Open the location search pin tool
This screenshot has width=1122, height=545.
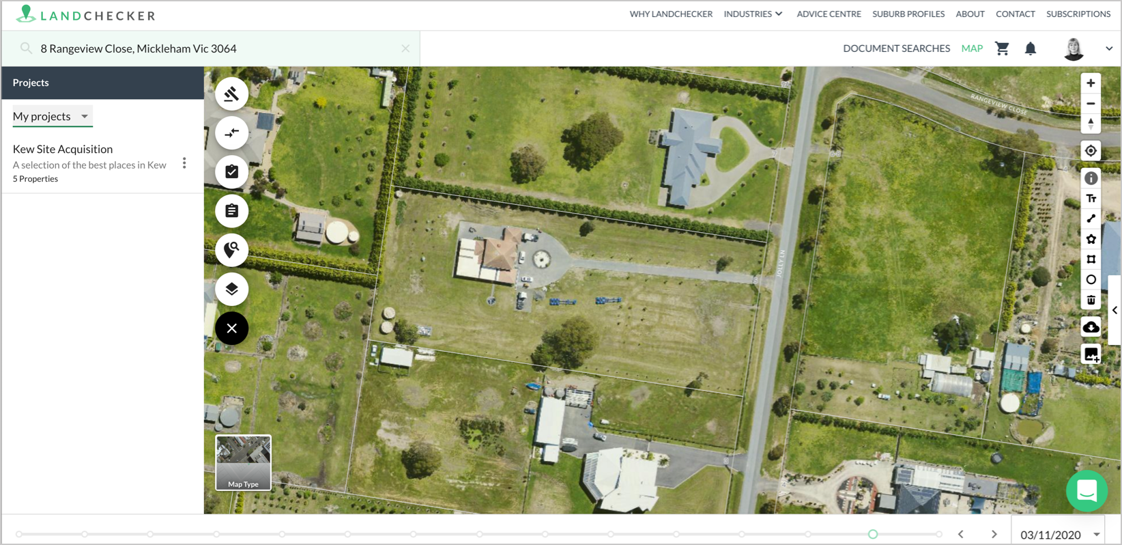click(x=232, y=250)
